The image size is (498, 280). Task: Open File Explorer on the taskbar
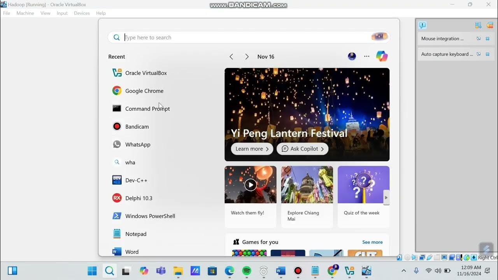click(x=178, y=271)
